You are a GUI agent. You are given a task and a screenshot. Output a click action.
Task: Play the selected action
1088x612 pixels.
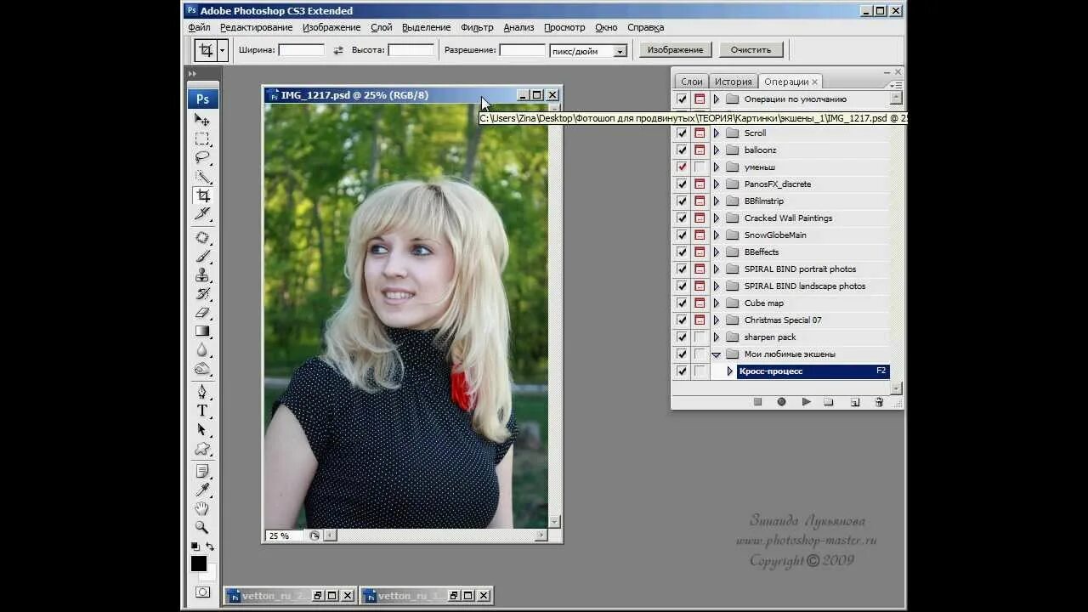pos(806,402)
